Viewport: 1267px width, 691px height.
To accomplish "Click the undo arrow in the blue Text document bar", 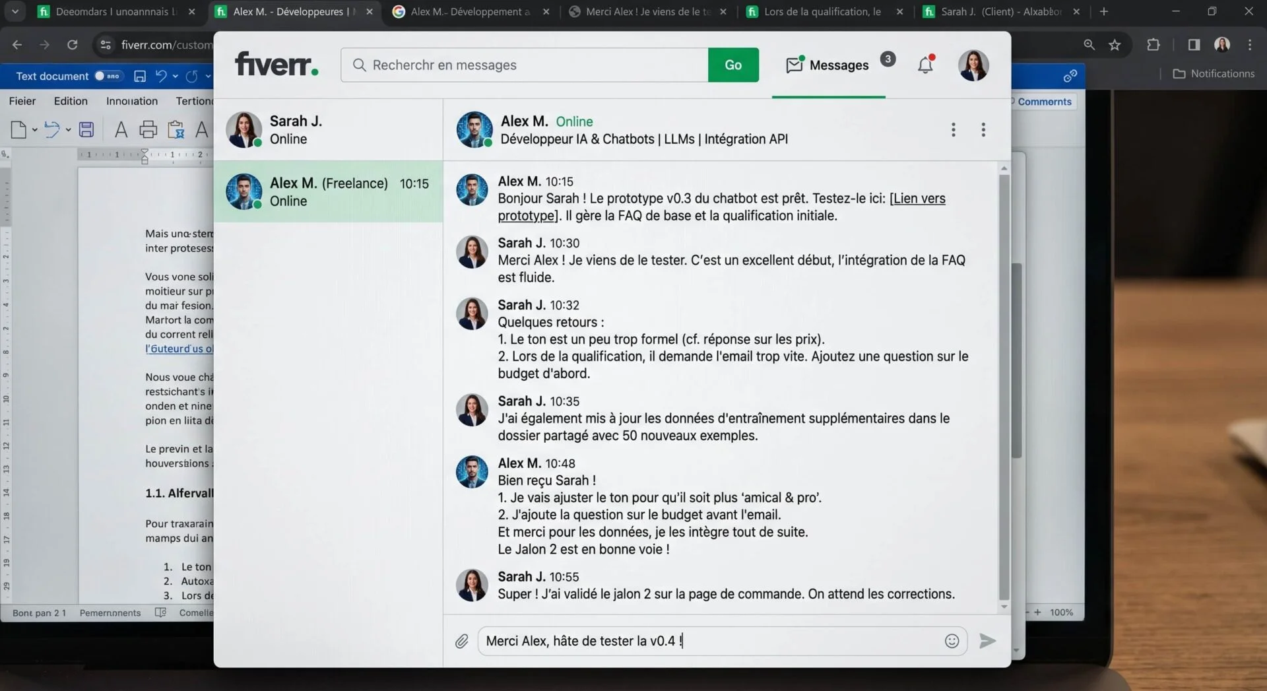I will 160,76.
